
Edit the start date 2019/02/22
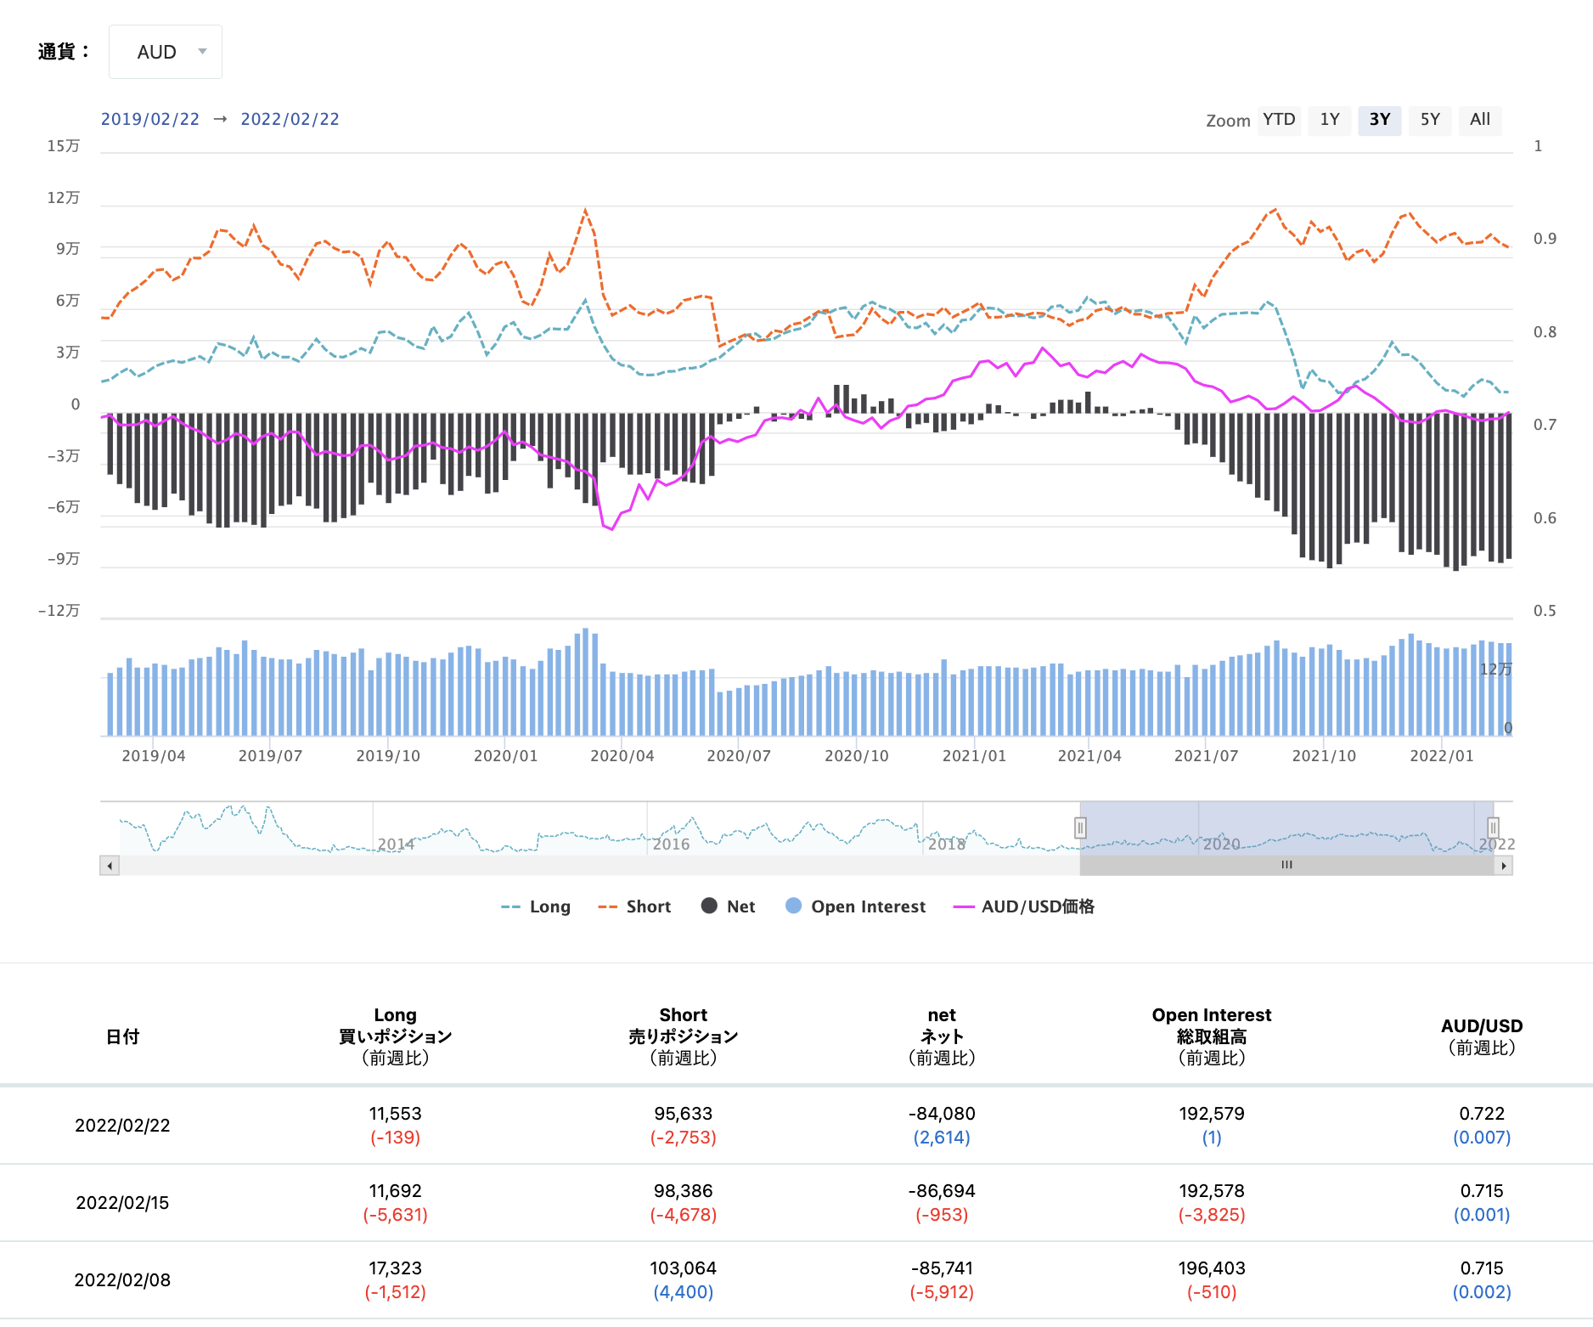click(x=150, y=119)
